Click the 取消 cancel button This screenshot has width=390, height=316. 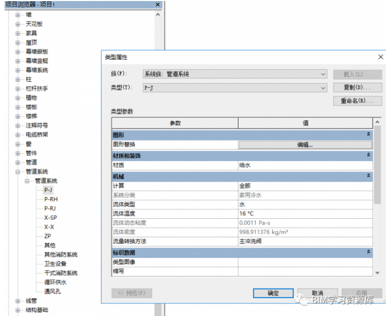click(x=317, y=293)
